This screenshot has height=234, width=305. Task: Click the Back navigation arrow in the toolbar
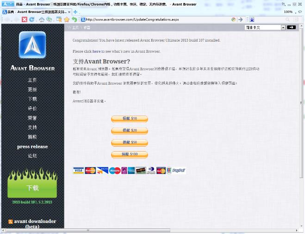pyautogui.click(x=8, y=19)
